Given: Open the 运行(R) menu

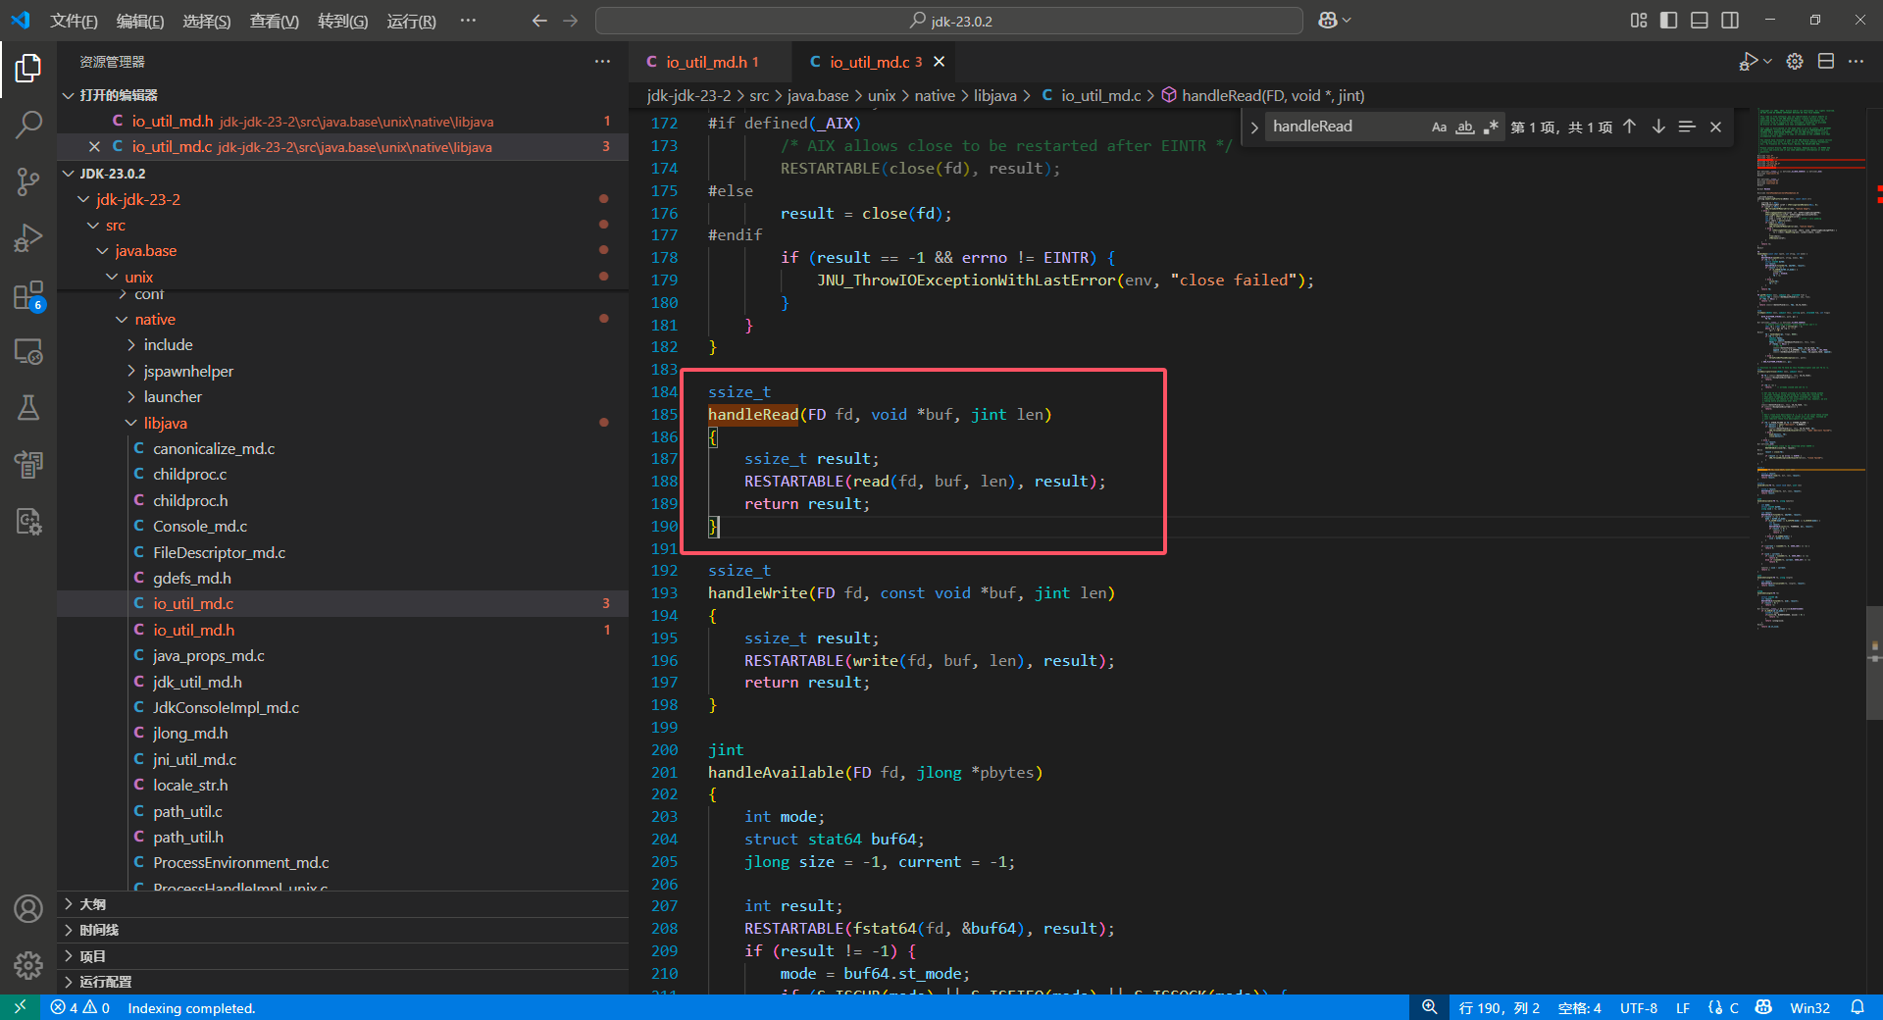Looking at the screenshot, I should [411, 21].
